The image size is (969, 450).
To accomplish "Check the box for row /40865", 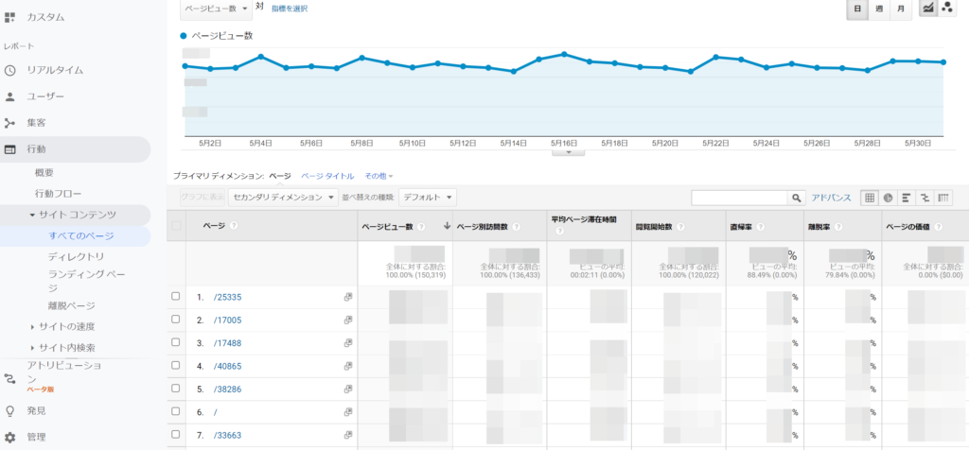I will click(175, 366).
